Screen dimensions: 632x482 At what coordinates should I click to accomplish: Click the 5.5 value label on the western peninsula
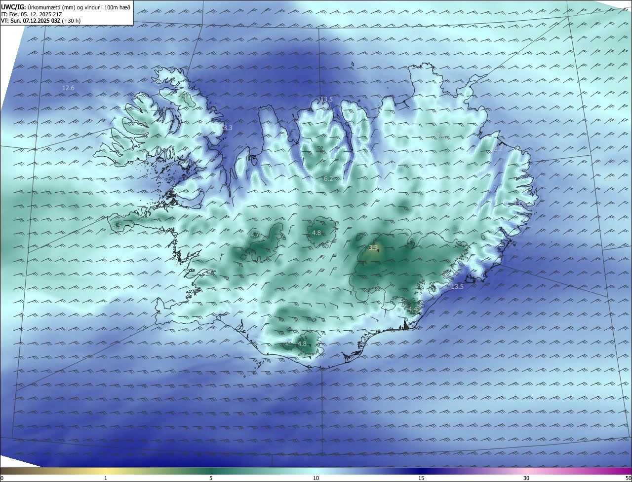[117, 226]
